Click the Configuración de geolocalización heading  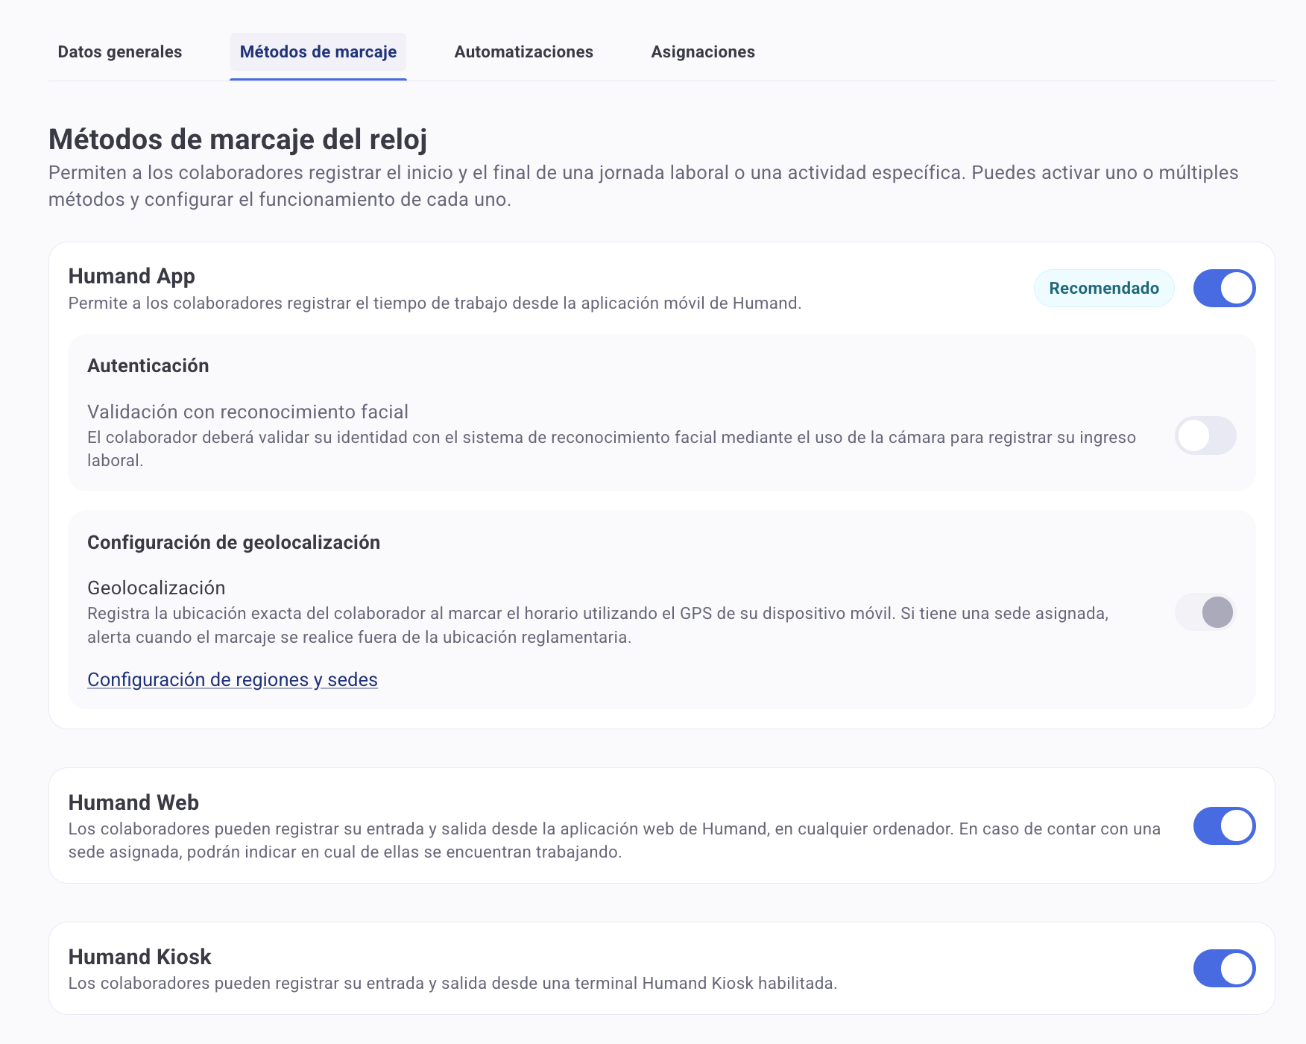233,542
